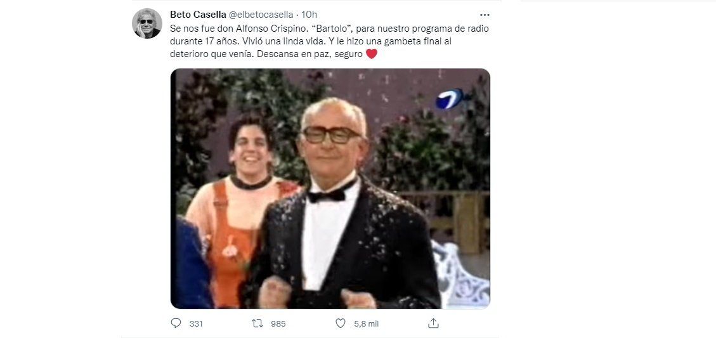Open the @elbetocasella handle link
The width and height of the screenshot is (716, 338).
[261, 15]
